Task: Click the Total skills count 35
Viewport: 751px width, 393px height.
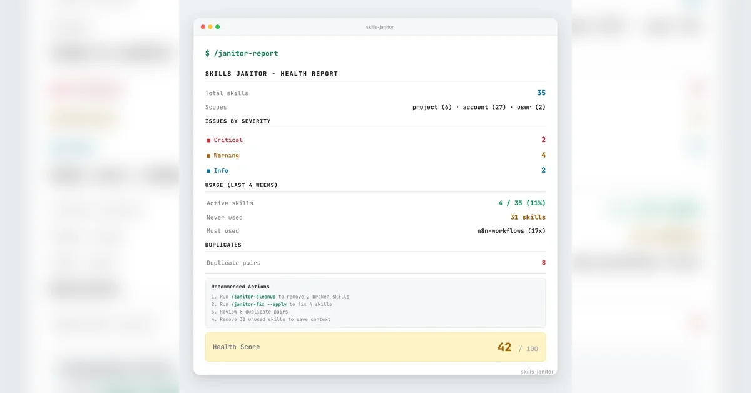Action: (x=541, y=93)
